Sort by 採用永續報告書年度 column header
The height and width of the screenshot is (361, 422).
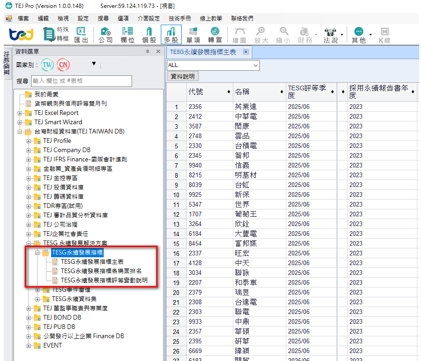(382, 92)
